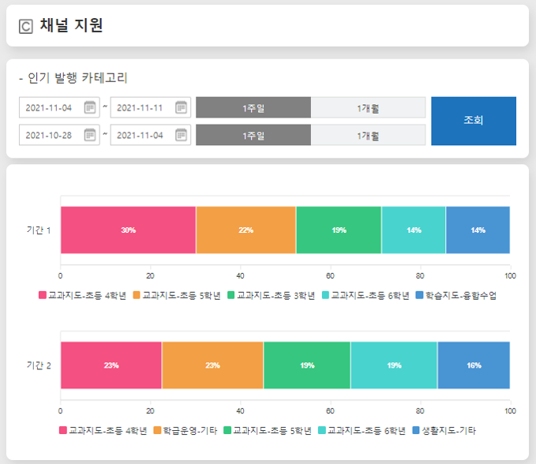Click the pink 30% segment in 기간 1
Image resolution: width=536 pixels, height=464 pixels.
(128, 230)
